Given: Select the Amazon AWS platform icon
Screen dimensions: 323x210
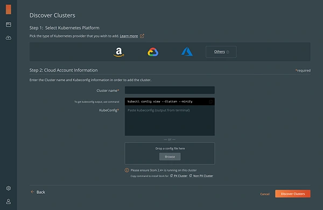Looking at the screenshot, I should pyautogui.click(x=119, y=52).
